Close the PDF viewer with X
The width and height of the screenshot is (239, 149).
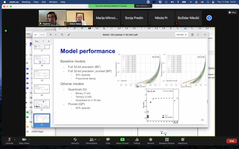[205, 35]
